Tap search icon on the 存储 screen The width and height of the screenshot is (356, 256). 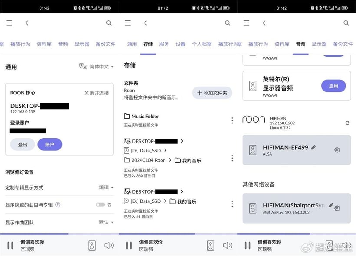[x=227, y=23]
